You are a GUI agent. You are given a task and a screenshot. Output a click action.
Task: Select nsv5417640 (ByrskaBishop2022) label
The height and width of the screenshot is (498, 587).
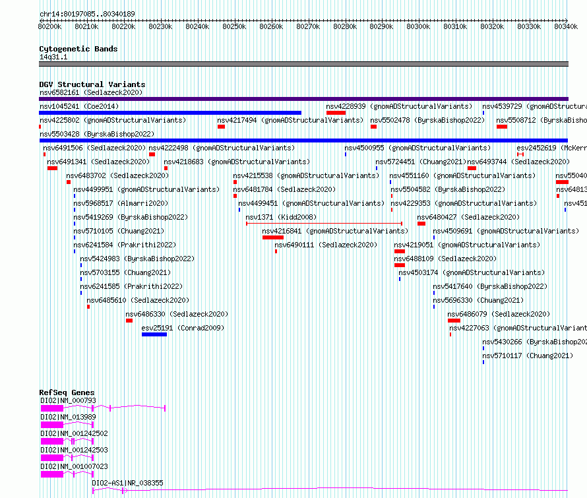[490, 286]
